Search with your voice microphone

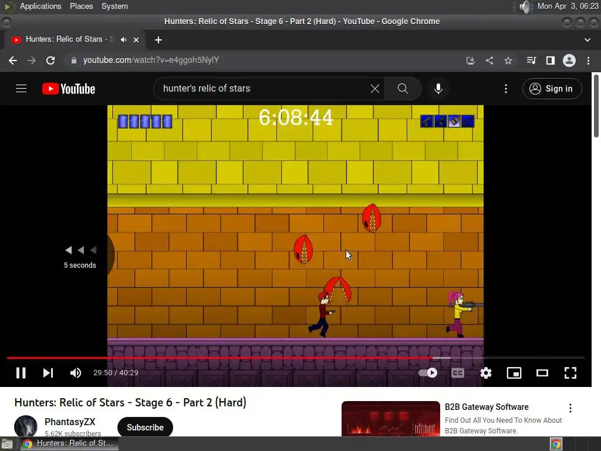point(438,89)
